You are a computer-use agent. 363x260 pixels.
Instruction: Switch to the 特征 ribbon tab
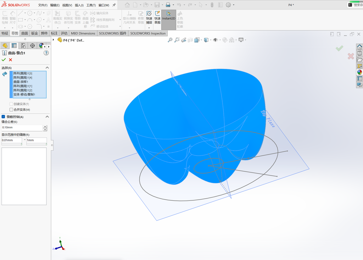click(x=5, y=33)
